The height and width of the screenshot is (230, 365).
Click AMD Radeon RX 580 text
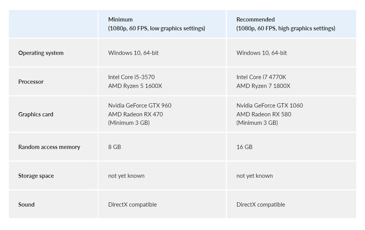point(264,114)
